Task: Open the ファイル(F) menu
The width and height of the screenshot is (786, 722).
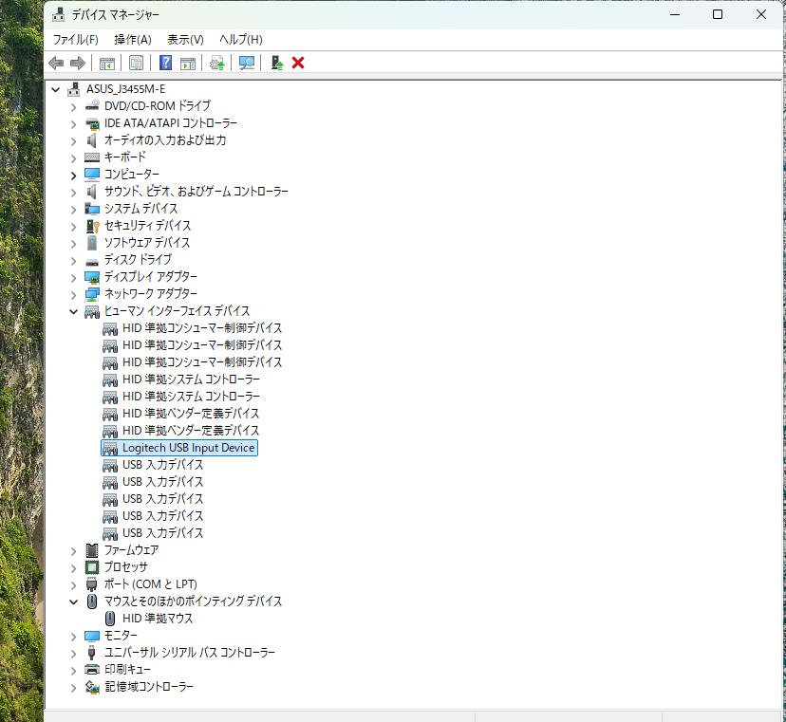Action: pos(76,39)
